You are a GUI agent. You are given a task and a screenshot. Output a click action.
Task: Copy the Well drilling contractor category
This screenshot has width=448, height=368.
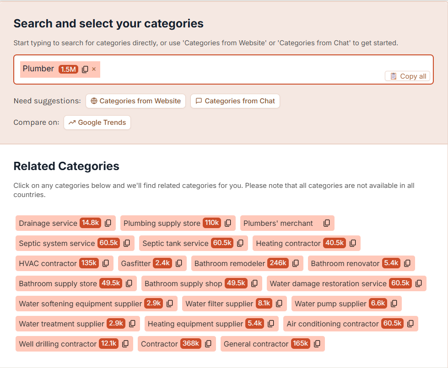click(125, 344)
